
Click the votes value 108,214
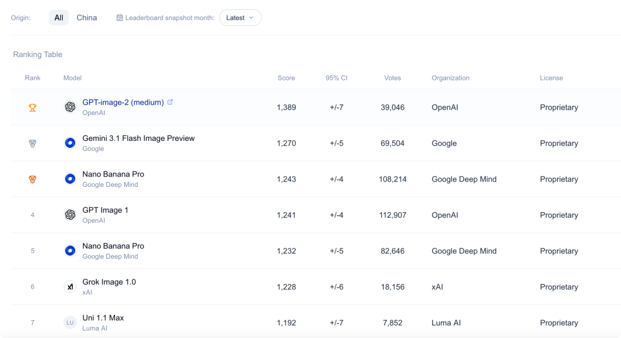tap(393, 179)
